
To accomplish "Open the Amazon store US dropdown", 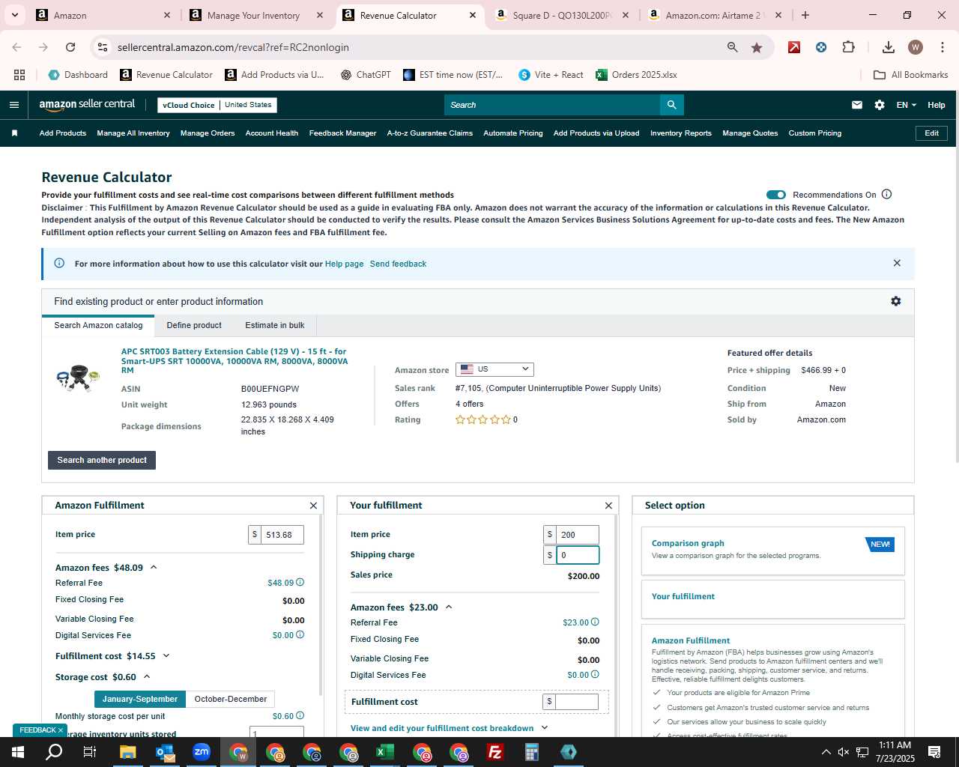I will point(494,369).
